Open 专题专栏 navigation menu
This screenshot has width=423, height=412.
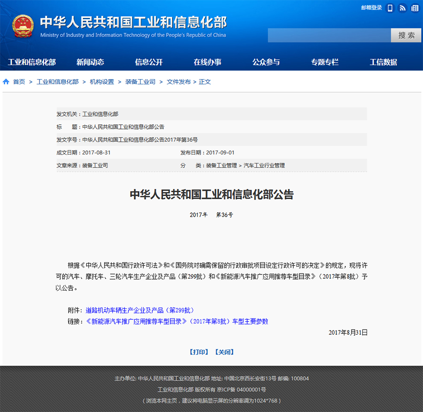tap(324, 62)
